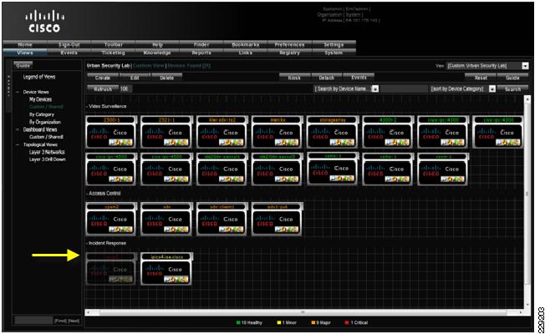This screenshot has height=334, width=545.
Task: Open the Bookmarks menu
Action: [246, 44]
